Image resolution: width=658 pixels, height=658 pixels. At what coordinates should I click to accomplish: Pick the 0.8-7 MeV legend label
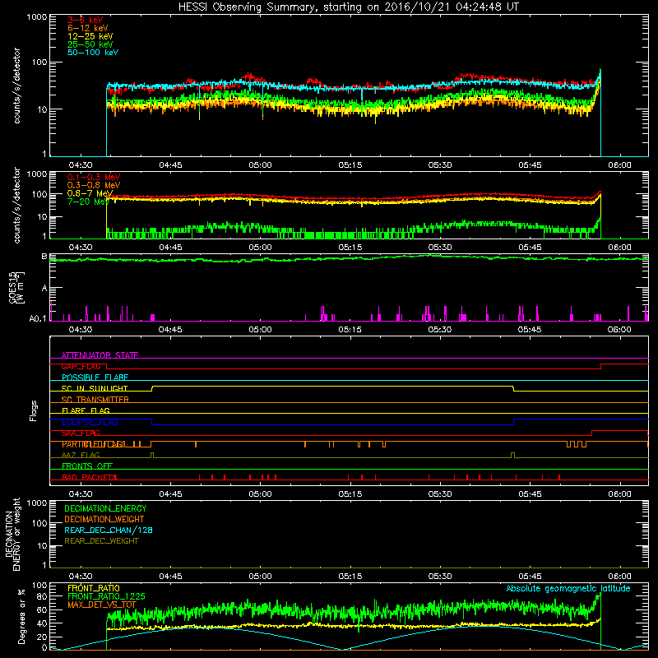point(90,193)
